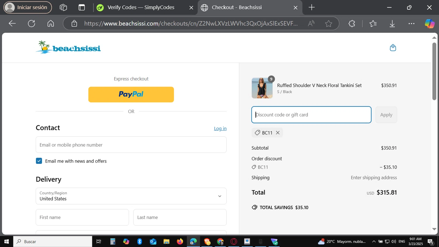Click the browser back arrow

pyautogui.click(x=12, y=23)
